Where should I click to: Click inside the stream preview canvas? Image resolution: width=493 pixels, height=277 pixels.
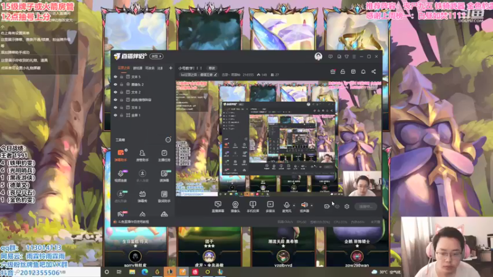coord(279,138)
